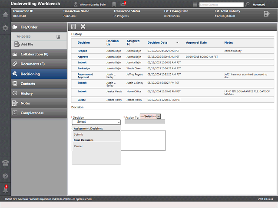Open Decision select dropdown
This screenshot has width=278, height=208.
coord(96,122)
